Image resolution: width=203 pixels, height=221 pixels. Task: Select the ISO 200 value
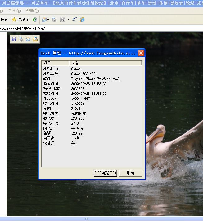(x=78, y=118)
